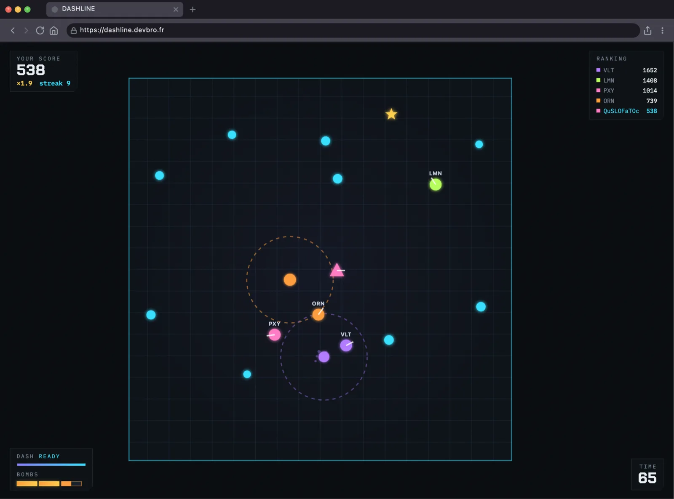Click ORN entry in ranking
This screenshot has width=674, height=499.
point(627,101)
